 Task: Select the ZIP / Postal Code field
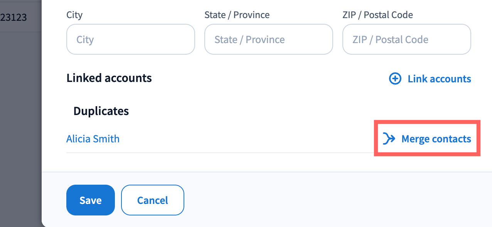(x=406, y=40)
